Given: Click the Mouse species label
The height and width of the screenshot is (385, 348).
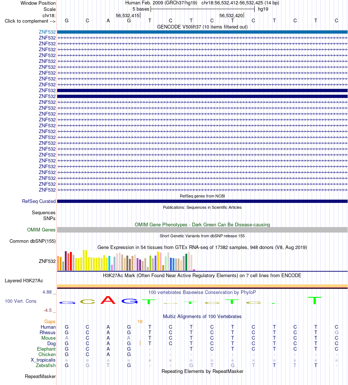Looking at the screenshot, I should (x=48, y=338).
